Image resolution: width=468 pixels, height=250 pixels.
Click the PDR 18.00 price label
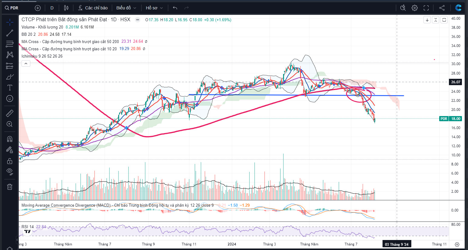pyautogui.click(x=450, y=119)
